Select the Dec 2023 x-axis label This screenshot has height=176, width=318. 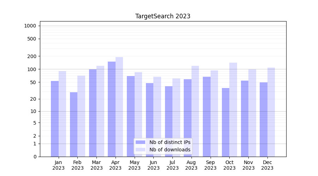click(x=267, y=165)
